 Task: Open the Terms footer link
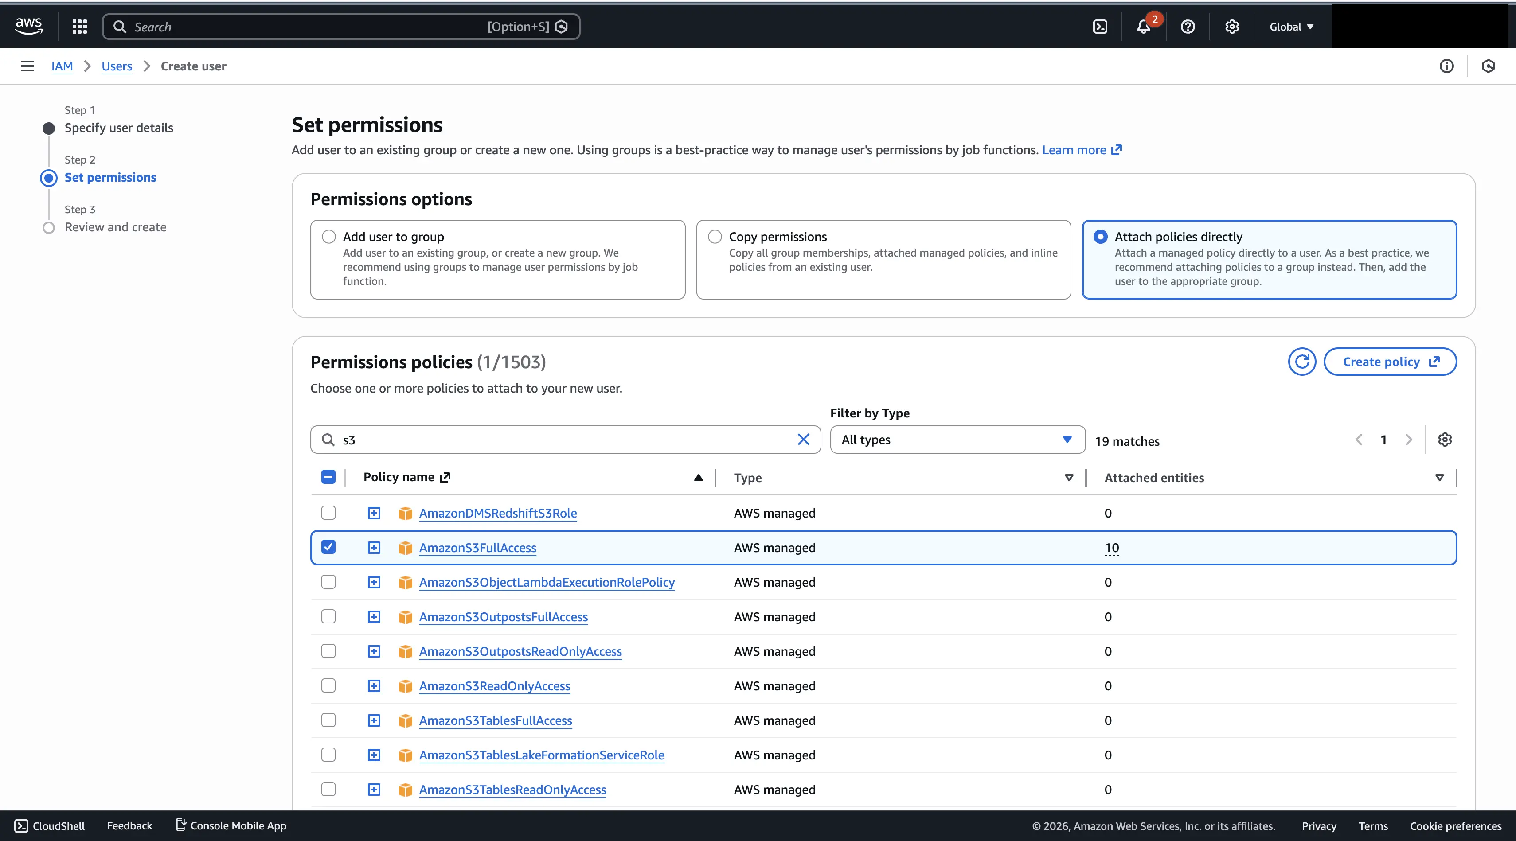tap(1373, 825)
